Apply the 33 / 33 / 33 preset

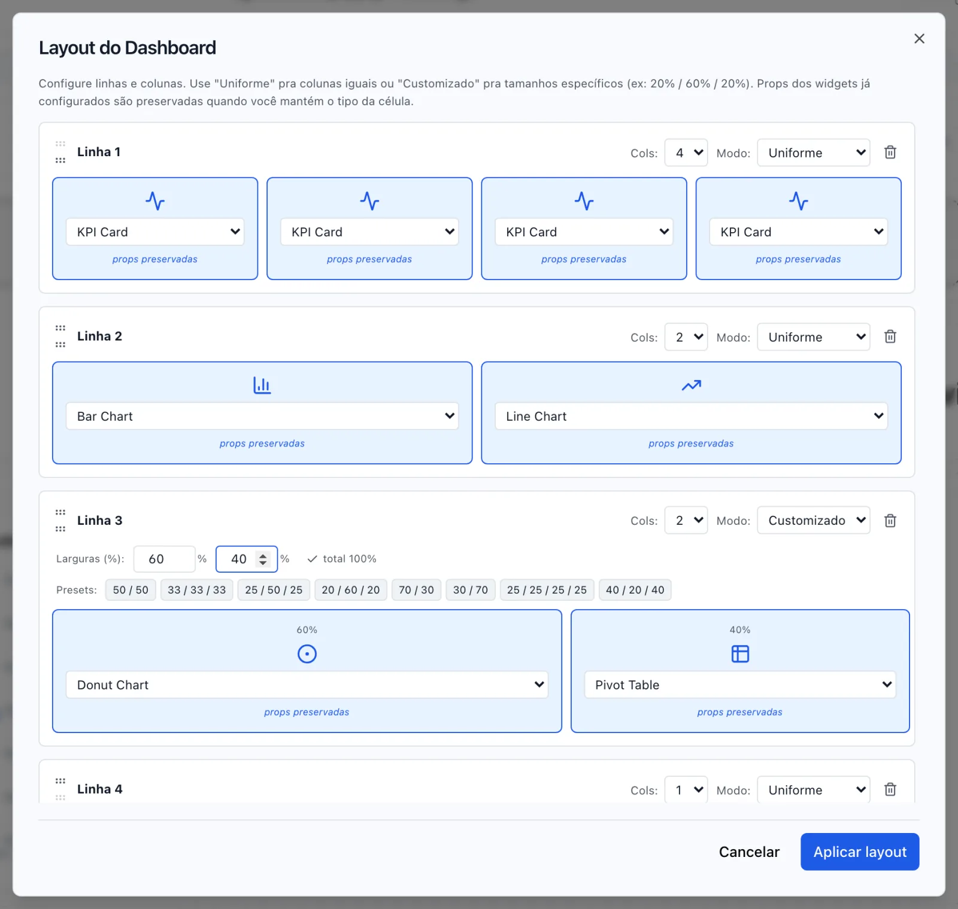pos(197,590)
